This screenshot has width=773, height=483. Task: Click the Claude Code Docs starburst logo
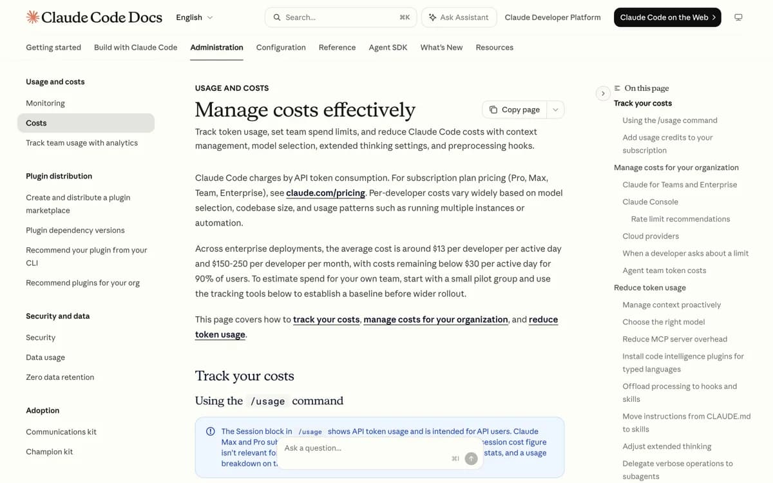pyautogui.click(x=32, y=17)
